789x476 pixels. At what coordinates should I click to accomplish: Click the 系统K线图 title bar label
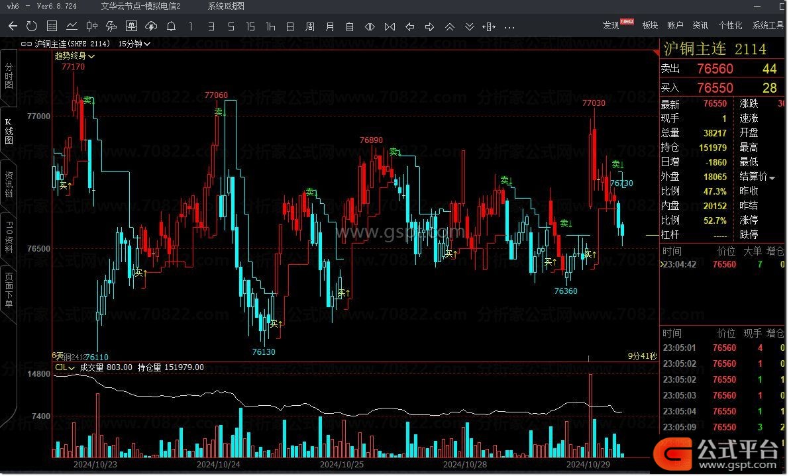[226, 6]
